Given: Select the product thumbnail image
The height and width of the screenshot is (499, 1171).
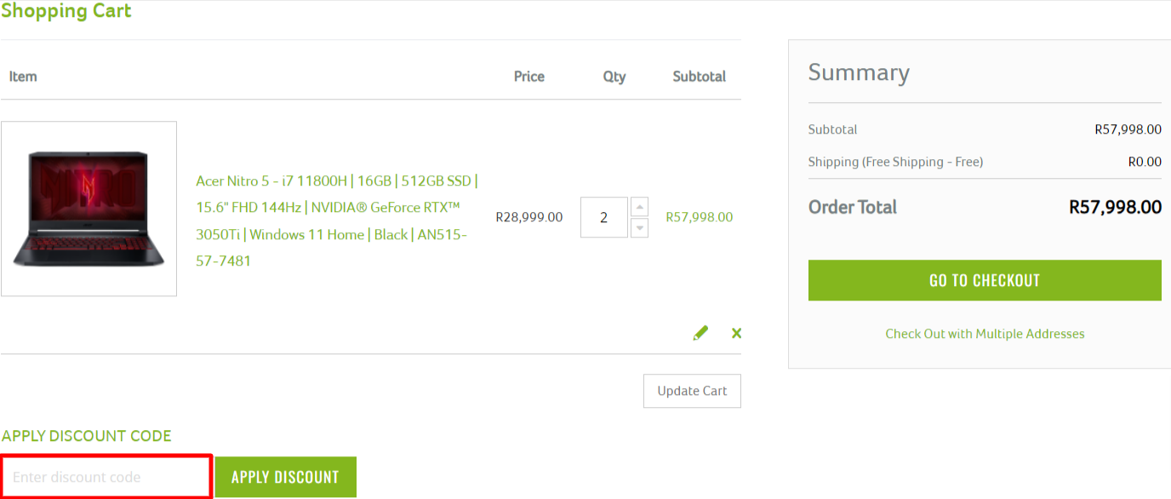Looking at the screenshot, I should [x=89, y=208].
